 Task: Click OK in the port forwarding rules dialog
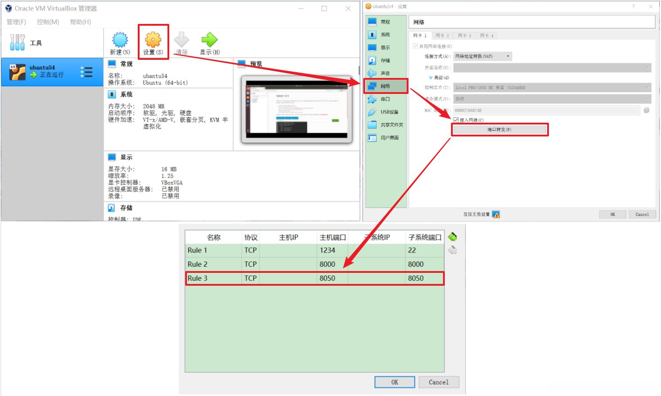(395, 382)
